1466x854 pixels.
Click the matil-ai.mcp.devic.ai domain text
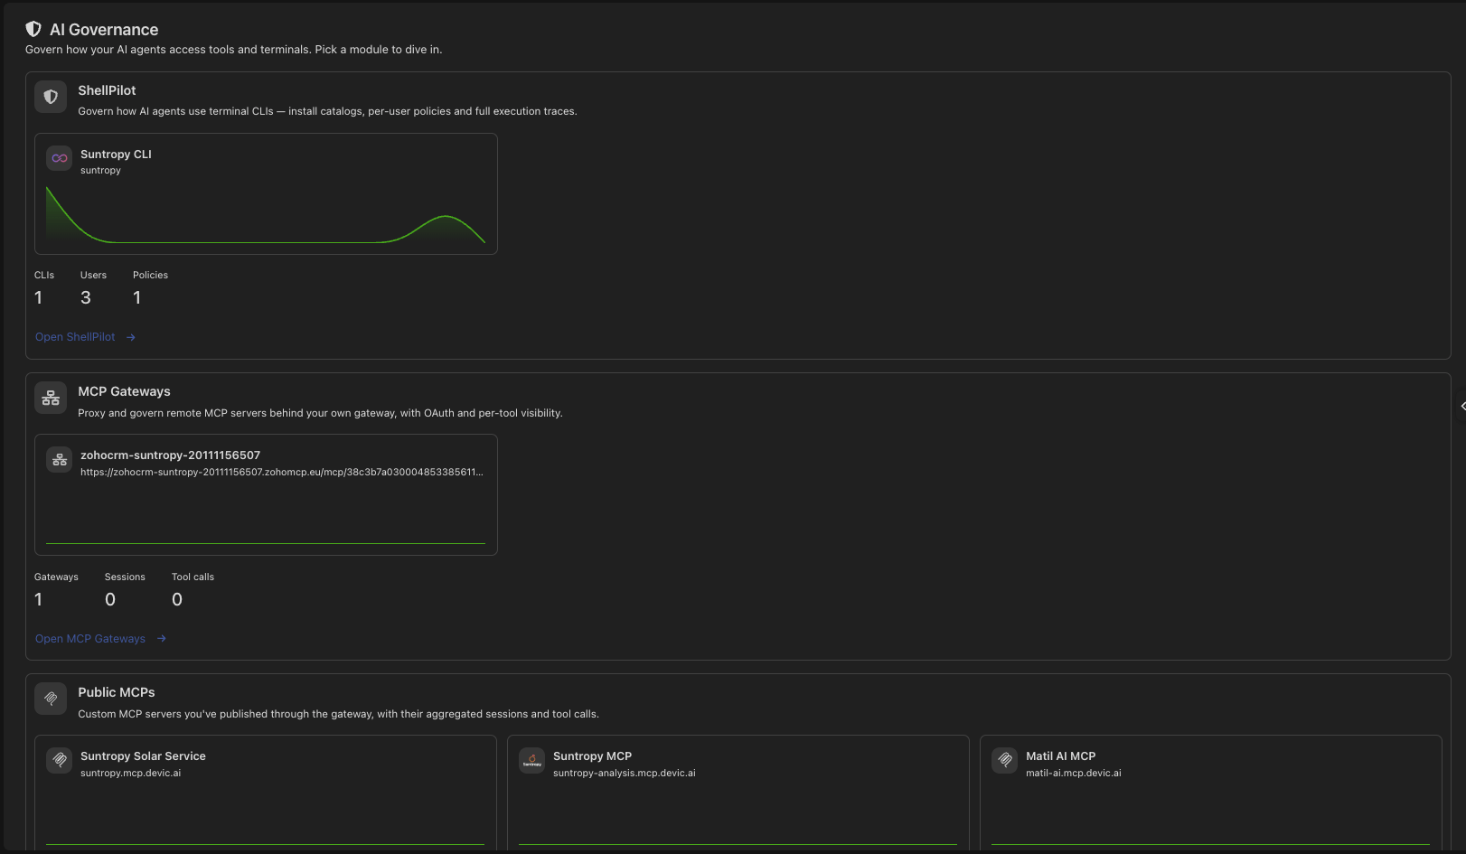[1074, 773]
